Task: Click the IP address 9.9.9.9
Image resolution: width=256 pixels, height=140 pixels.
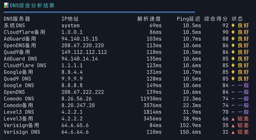Action: pos(72,79)
